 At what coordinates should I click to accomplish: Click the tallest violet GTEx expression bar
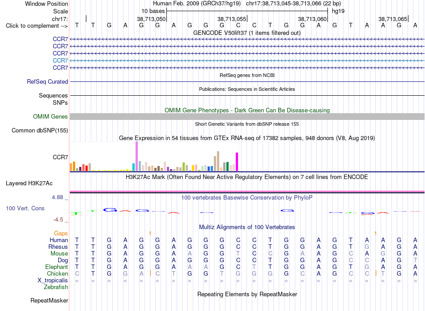click(136, 156)
